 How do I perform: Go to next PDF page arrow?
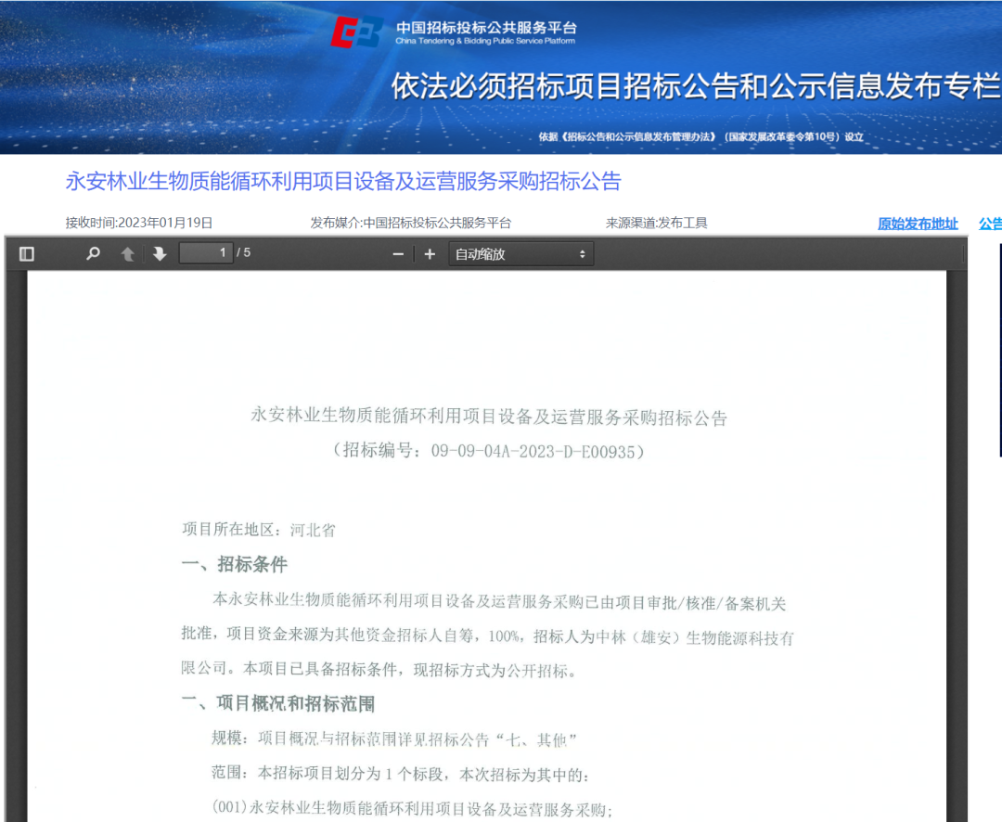pyautogui.click(x=160, y=254)
